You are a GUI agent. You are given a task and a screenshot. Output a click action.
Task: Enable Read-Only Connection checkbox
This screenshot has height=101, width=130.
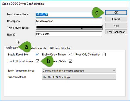click(x=104, y=55)
